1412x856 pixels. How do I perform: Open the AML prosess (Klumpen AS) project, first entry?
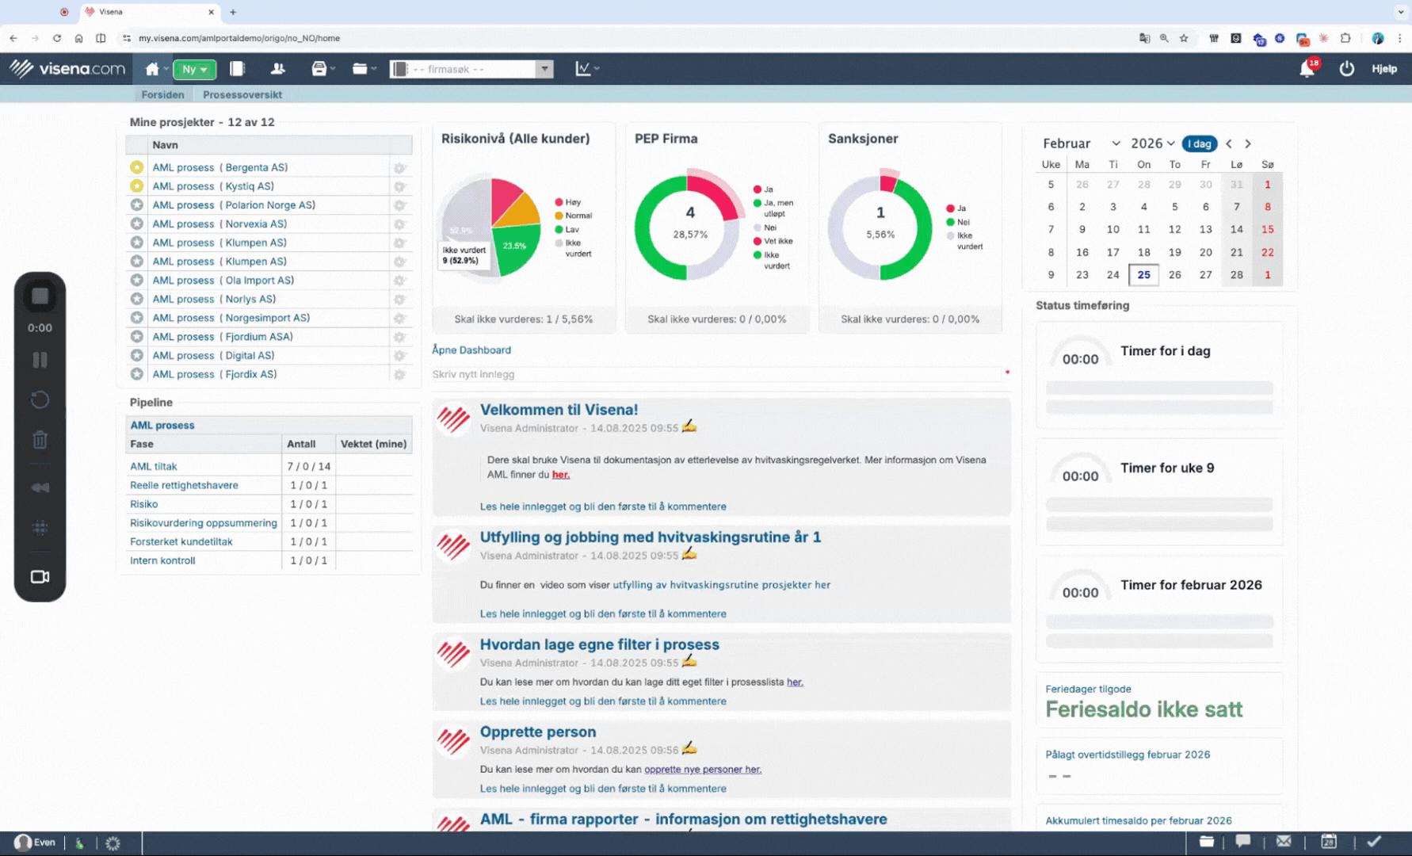(219, 243)
